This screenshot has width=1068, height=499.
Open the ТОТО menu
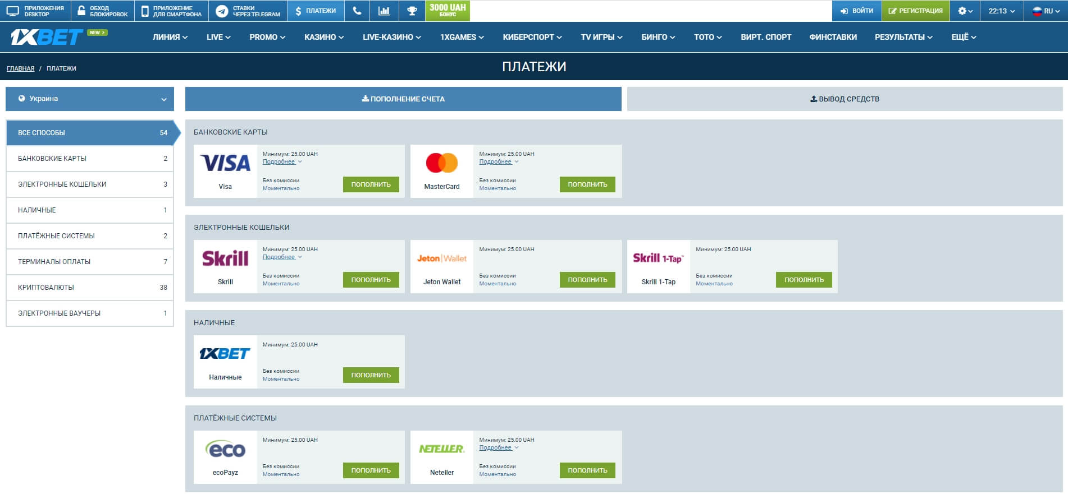pyautogui.click(x=708, y=37)
